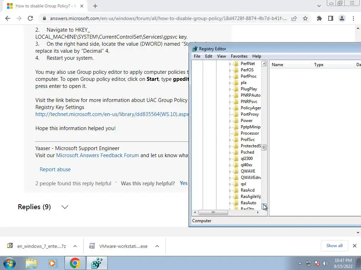Open the Edit menu in Registry Editor
361x270 pixels.
pyautogui.click(x=209, y=56)
